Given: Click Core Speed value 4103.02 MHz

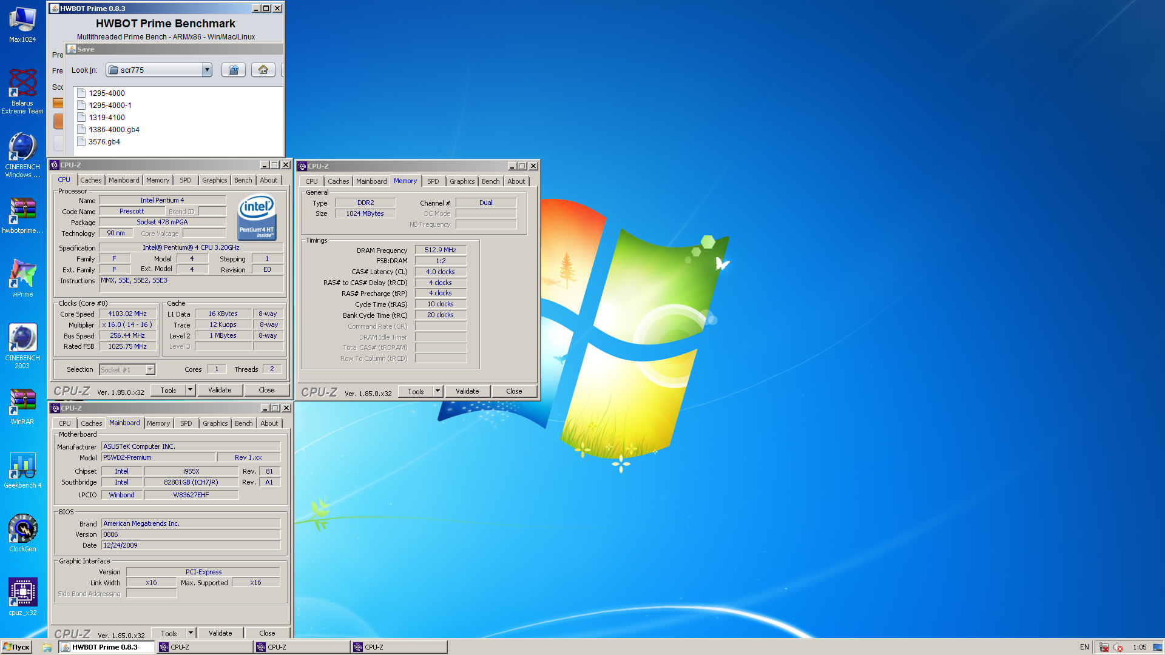Looking at the screenshot, I should click(x=127, y=314).
